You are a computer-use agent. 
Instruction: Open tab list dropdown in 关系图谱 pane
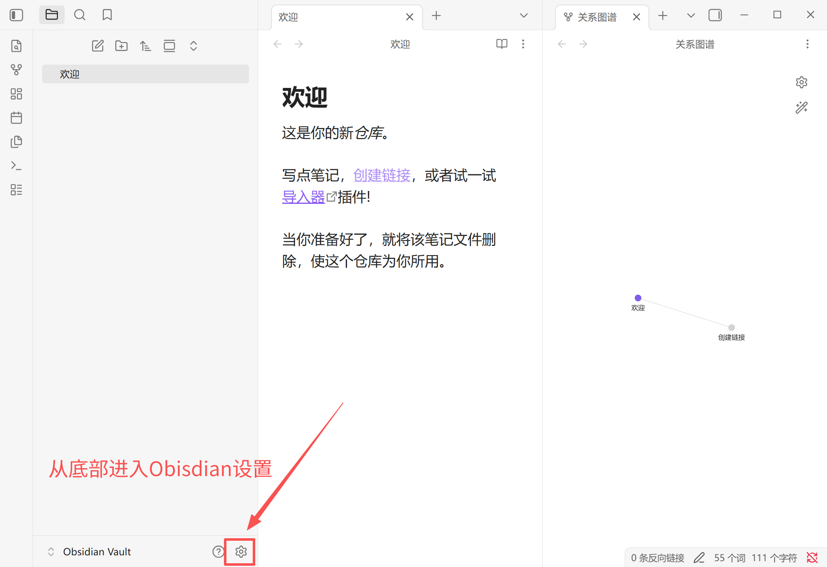[691, 16]
